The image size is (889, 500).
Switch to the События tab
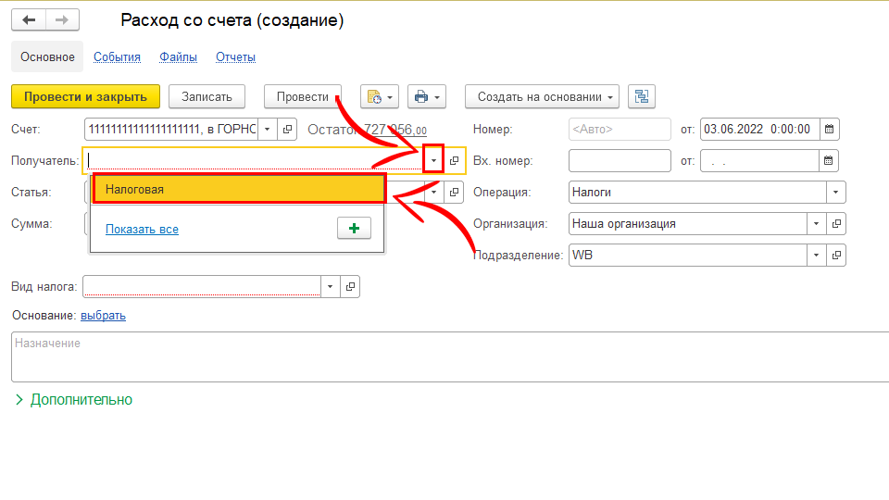(x=117, y=57)
